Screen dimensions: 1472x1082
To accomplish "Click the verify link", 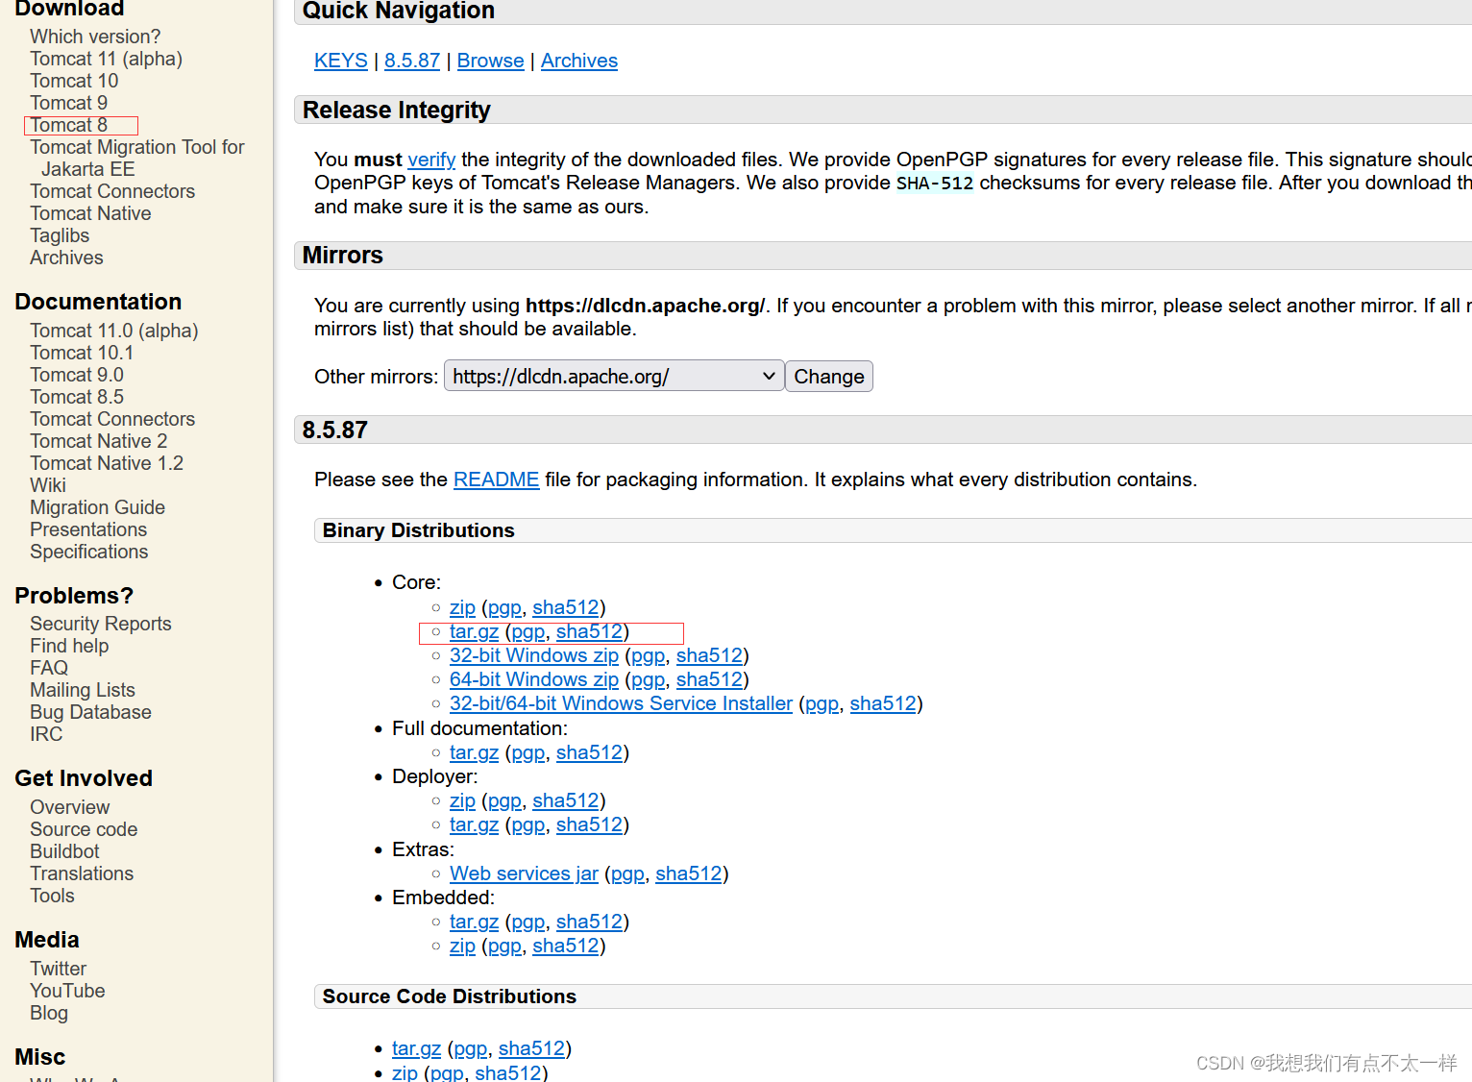I will [x=431, y=160].
